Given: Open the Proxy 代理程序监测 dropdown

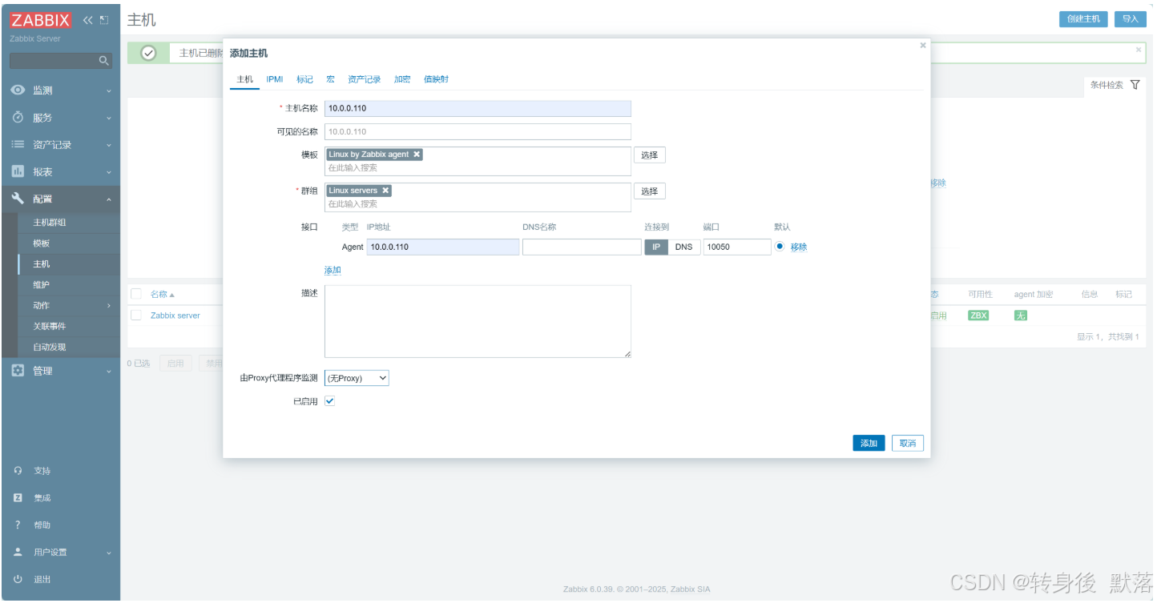Looking at the screenshot, I should [x=357, y=378].
